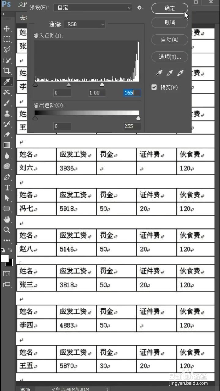Expand the status bar arrow menu

tap(107, 389)
